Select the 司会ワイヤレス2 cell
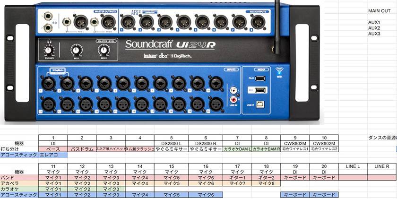This screenshot has height=199, width=397. pos(324,149)
